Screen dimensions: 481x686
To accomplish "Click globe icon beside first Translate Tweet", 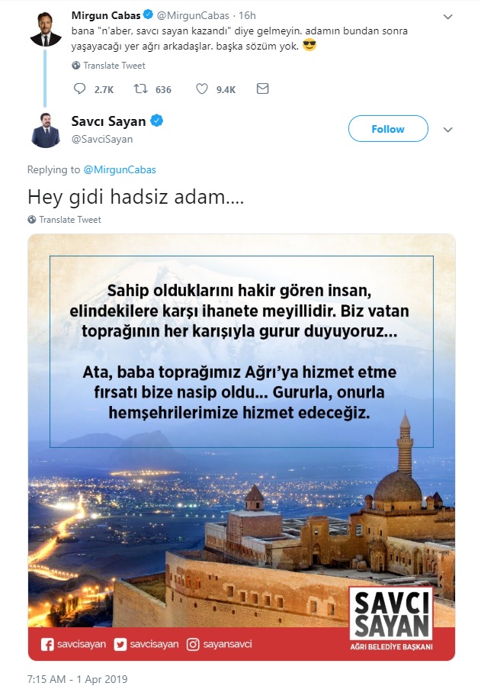I will [x=76, y=66].
